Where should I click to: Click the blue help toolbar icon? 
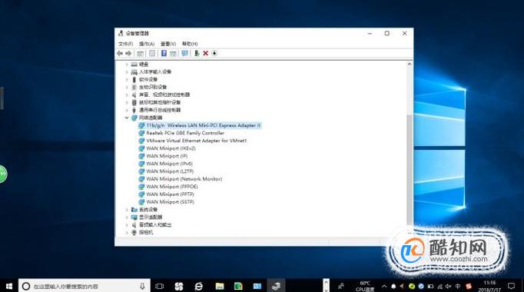[164, 53]
